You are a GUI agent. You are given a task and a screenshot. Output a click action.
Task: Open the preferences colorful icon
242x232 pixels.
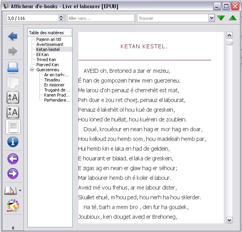coord(13,205)
